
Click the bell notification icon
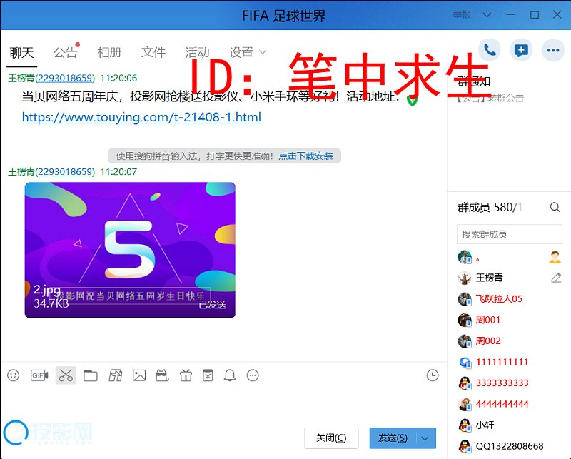230,375
